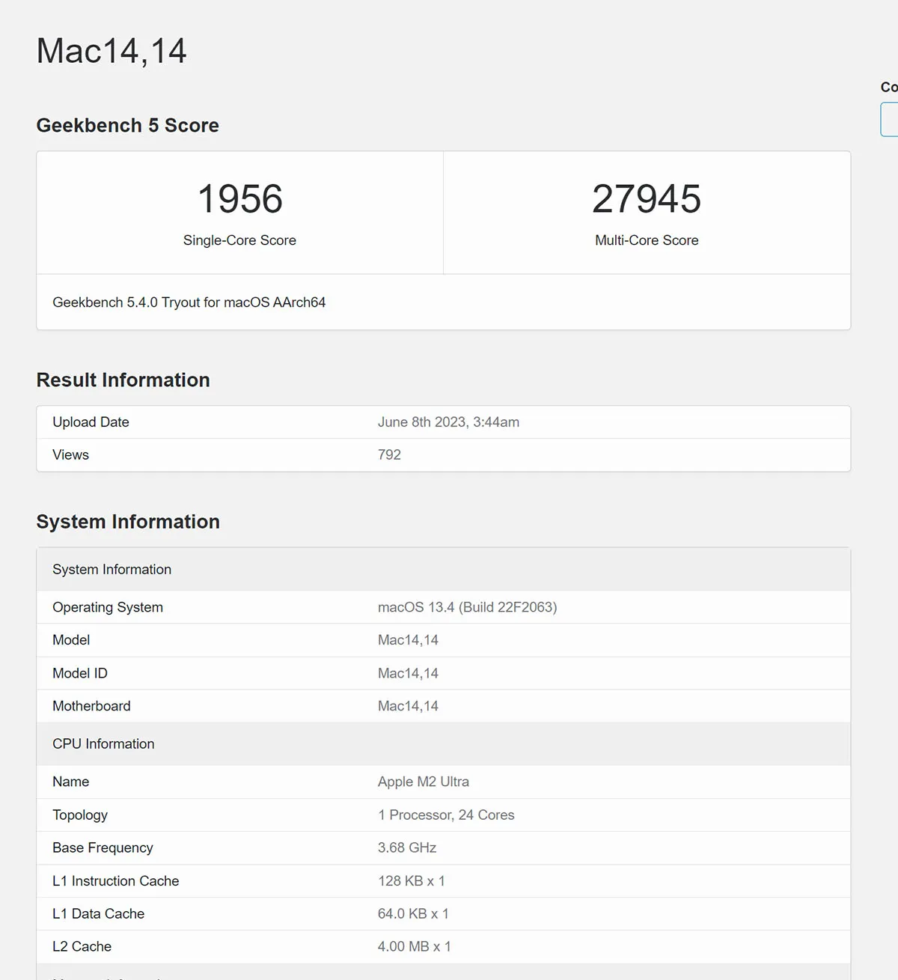Click the Upload Date row label
898x980 pixels.
click(x=91, y=422)
